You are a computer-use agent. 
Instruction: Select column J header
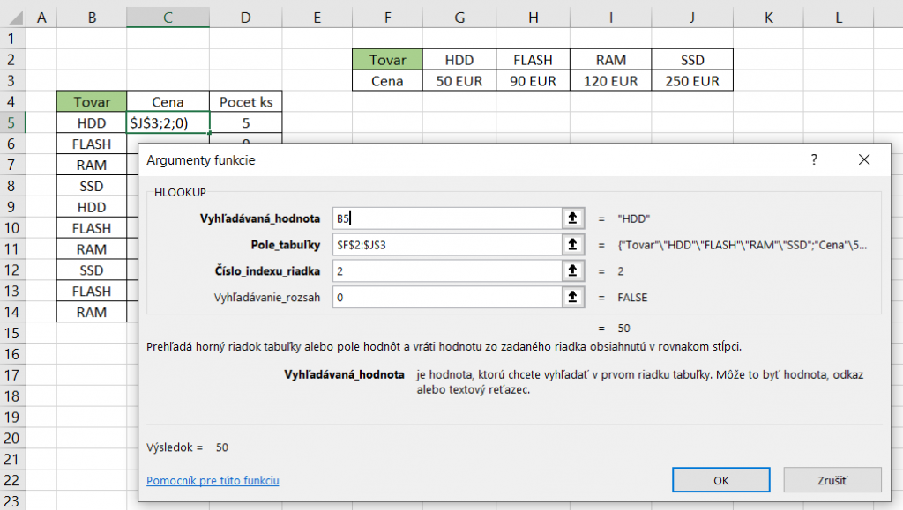coord(692,18)
